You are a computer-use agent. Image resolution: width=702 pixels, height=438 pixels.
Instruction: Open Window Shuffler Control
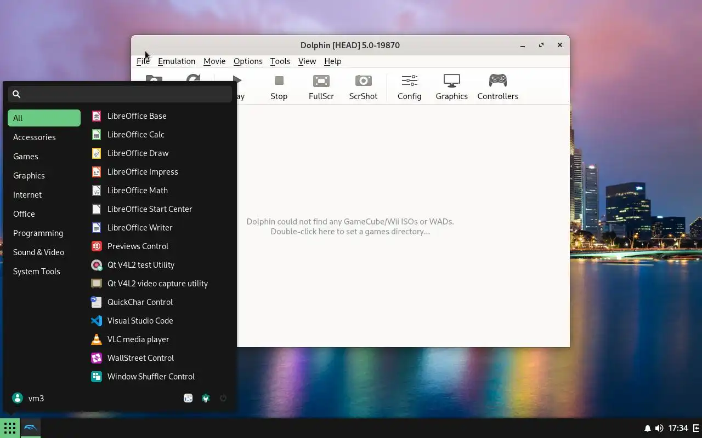(x=159, y=377)
